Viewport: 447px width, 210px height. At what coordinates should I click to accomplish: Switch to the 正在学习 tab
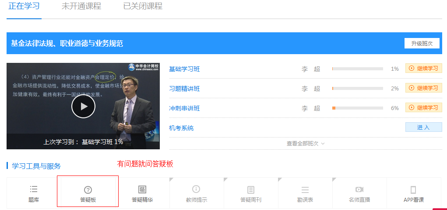tap(24, 6)
